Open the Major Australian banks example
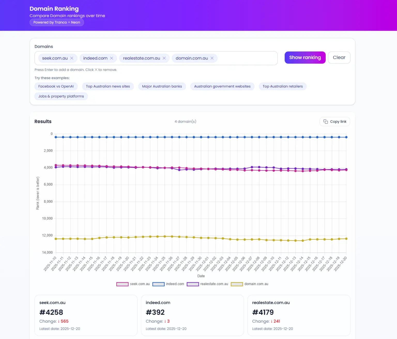The image size is (397, 339). [162, 86]
